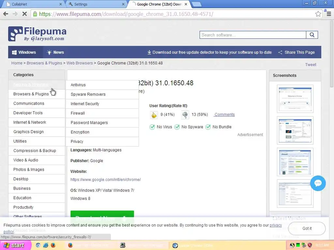This screenshot has height=250, width=334.
Task: Choose Internet Security submenu entry
Action: pos(102,104)
